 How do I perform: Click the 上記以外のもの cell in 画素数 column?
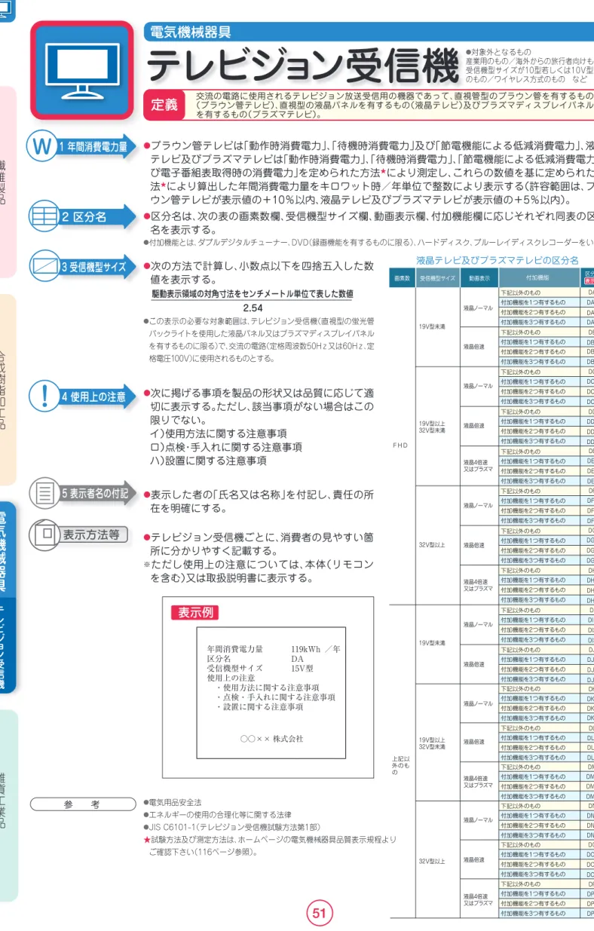click(x=401, y=761)
